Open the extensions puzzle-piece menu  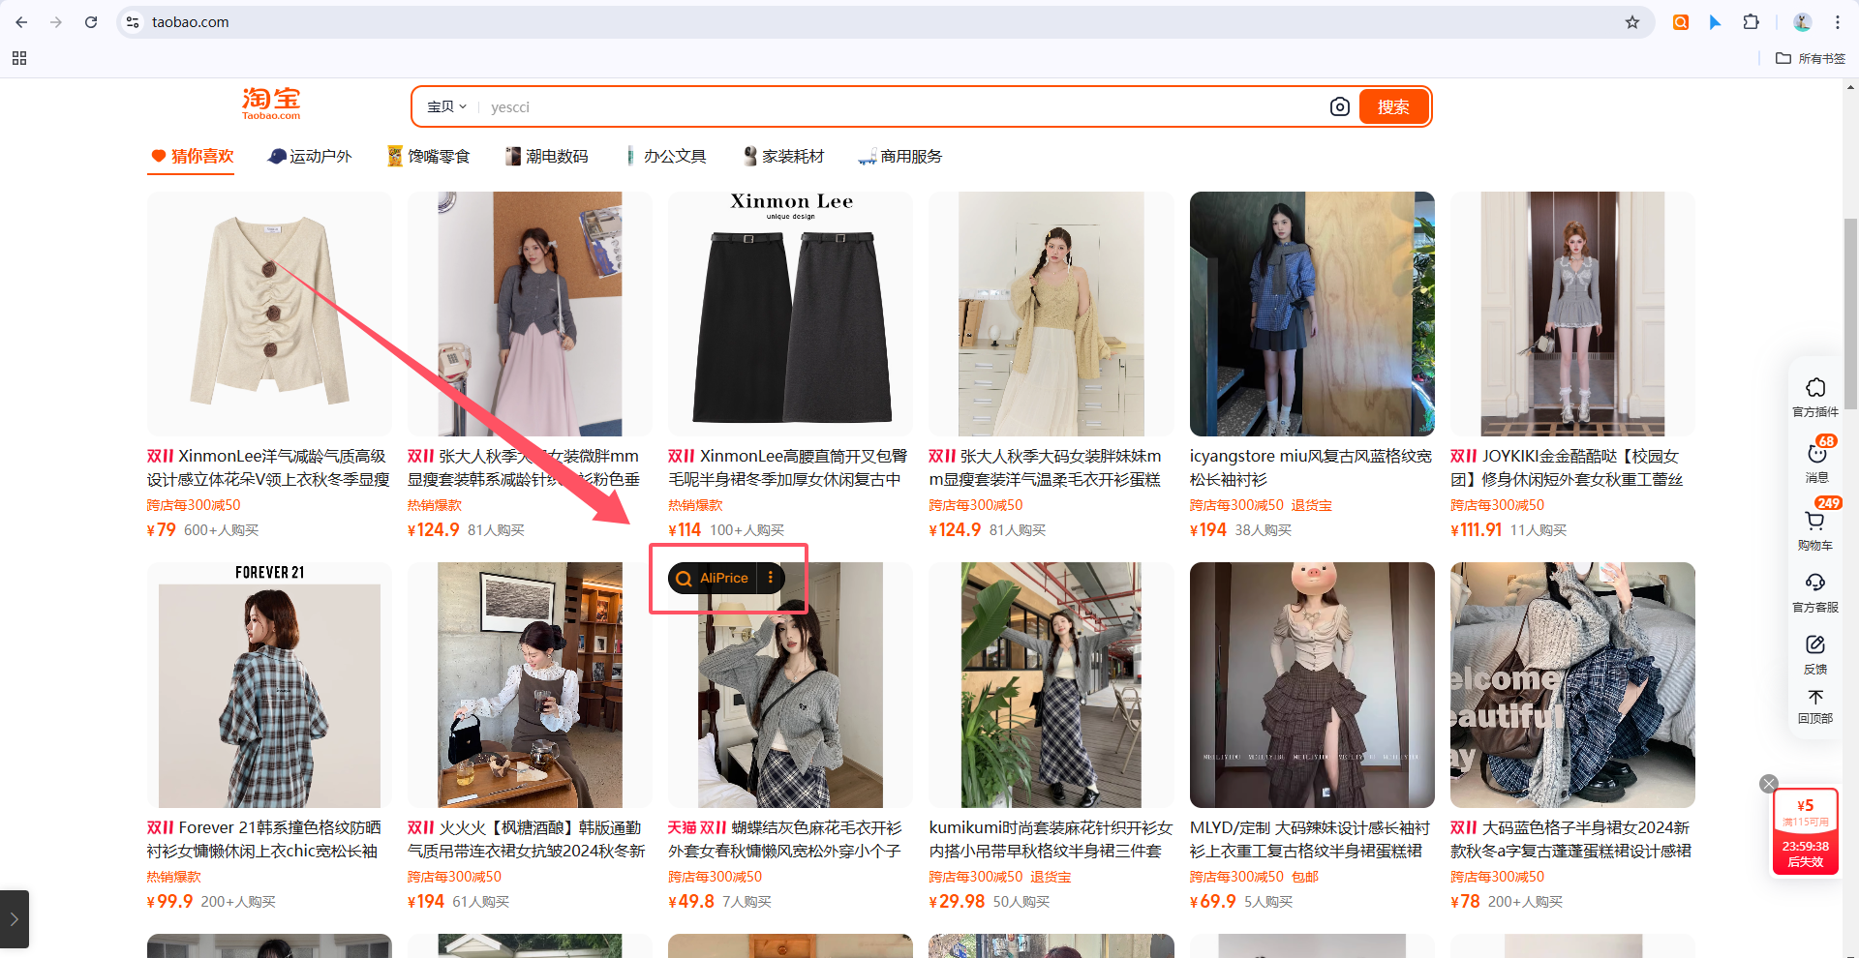pos(1751,21)
